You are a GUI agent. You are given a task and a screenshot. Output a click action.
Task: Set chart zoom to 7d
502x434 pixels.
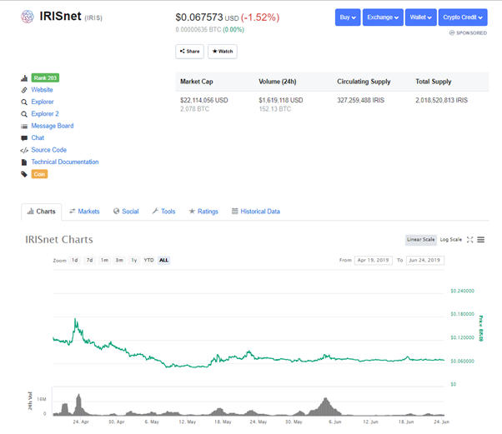click(90, 261)
